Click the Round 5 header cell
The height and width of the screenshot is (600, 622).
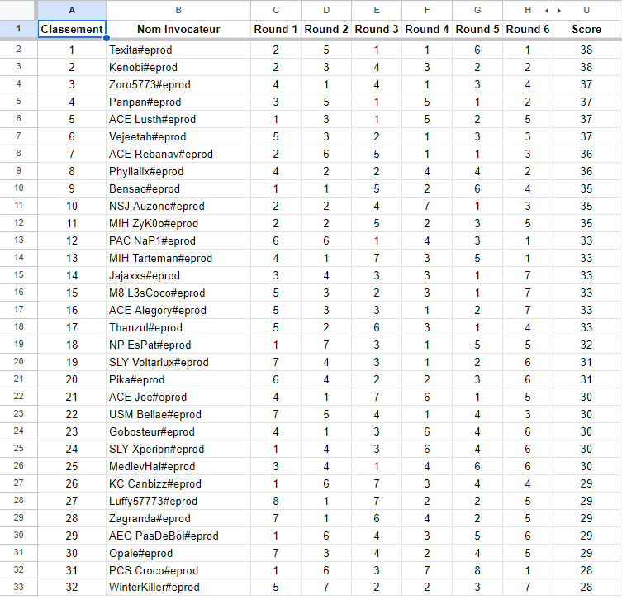[x=477, y=30]
